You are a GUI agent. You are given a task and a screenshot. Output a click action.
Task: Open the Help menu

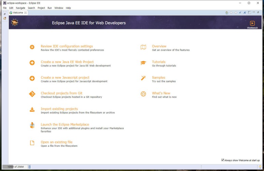(68, 8)
